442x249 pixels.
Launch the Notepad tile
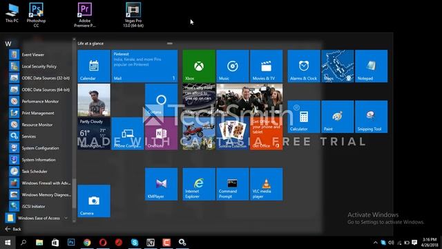[372, 66]
